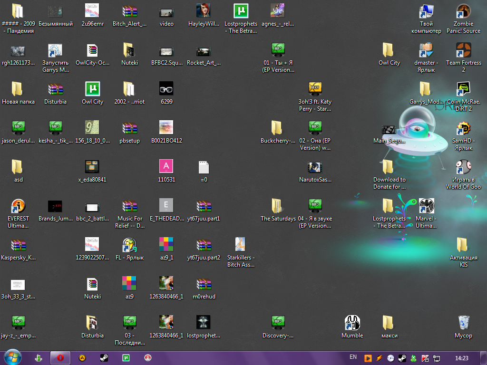Viewport: 487px width, 365px height.
Task: Open The Saturdays folder
Action: point(278,206)
